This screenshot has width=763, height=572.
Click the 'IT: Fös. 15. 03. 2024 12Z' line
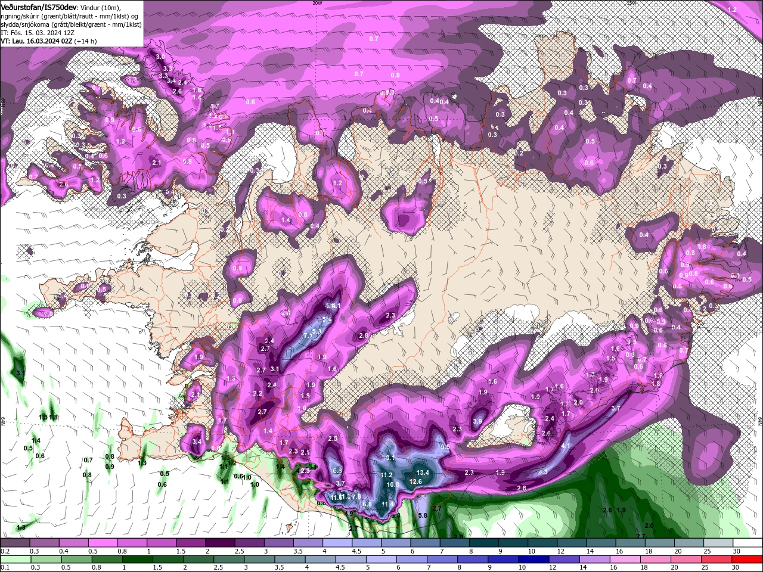point(37,33)
